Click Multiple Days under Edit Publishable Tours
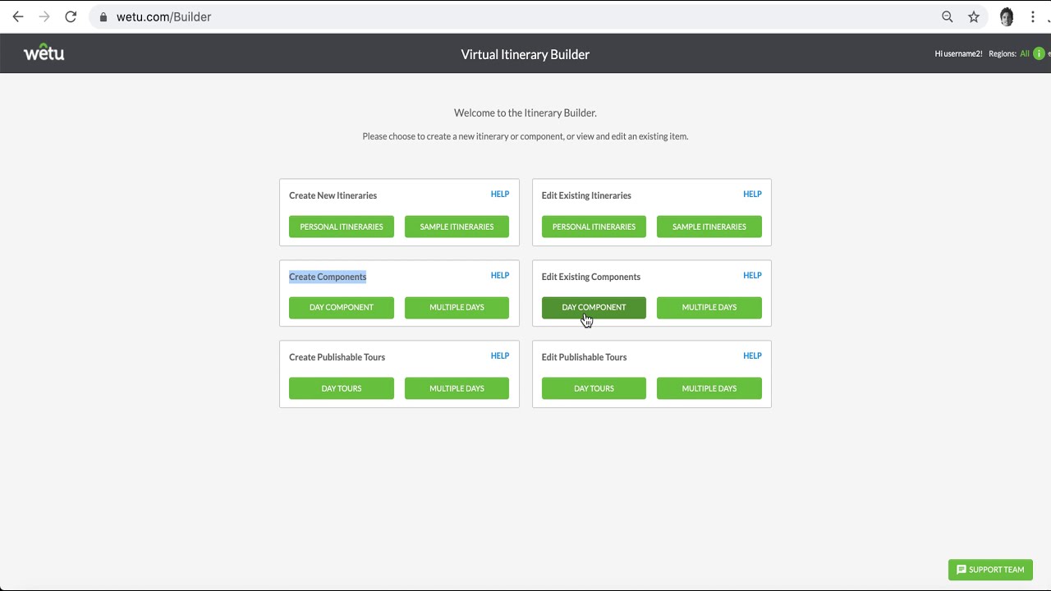This screenshot has width=1051, height=591. (x=709, y=388)
